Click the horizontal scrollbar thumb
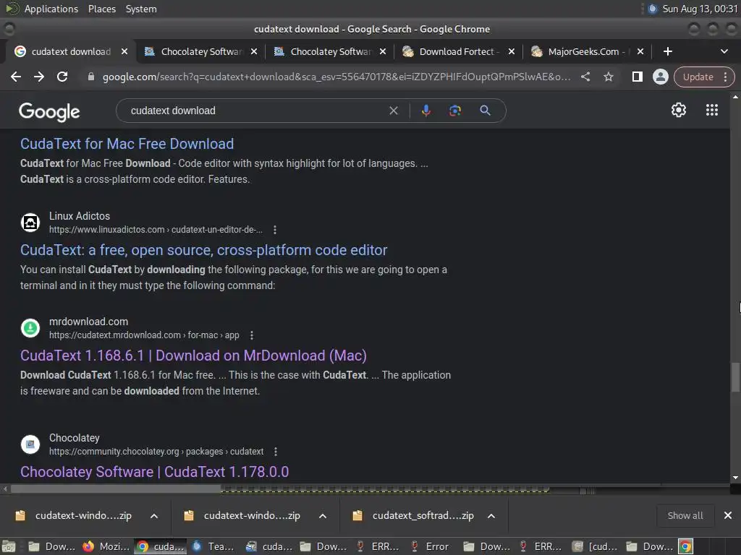Screen dimensions: 741x555 [116, 489]
